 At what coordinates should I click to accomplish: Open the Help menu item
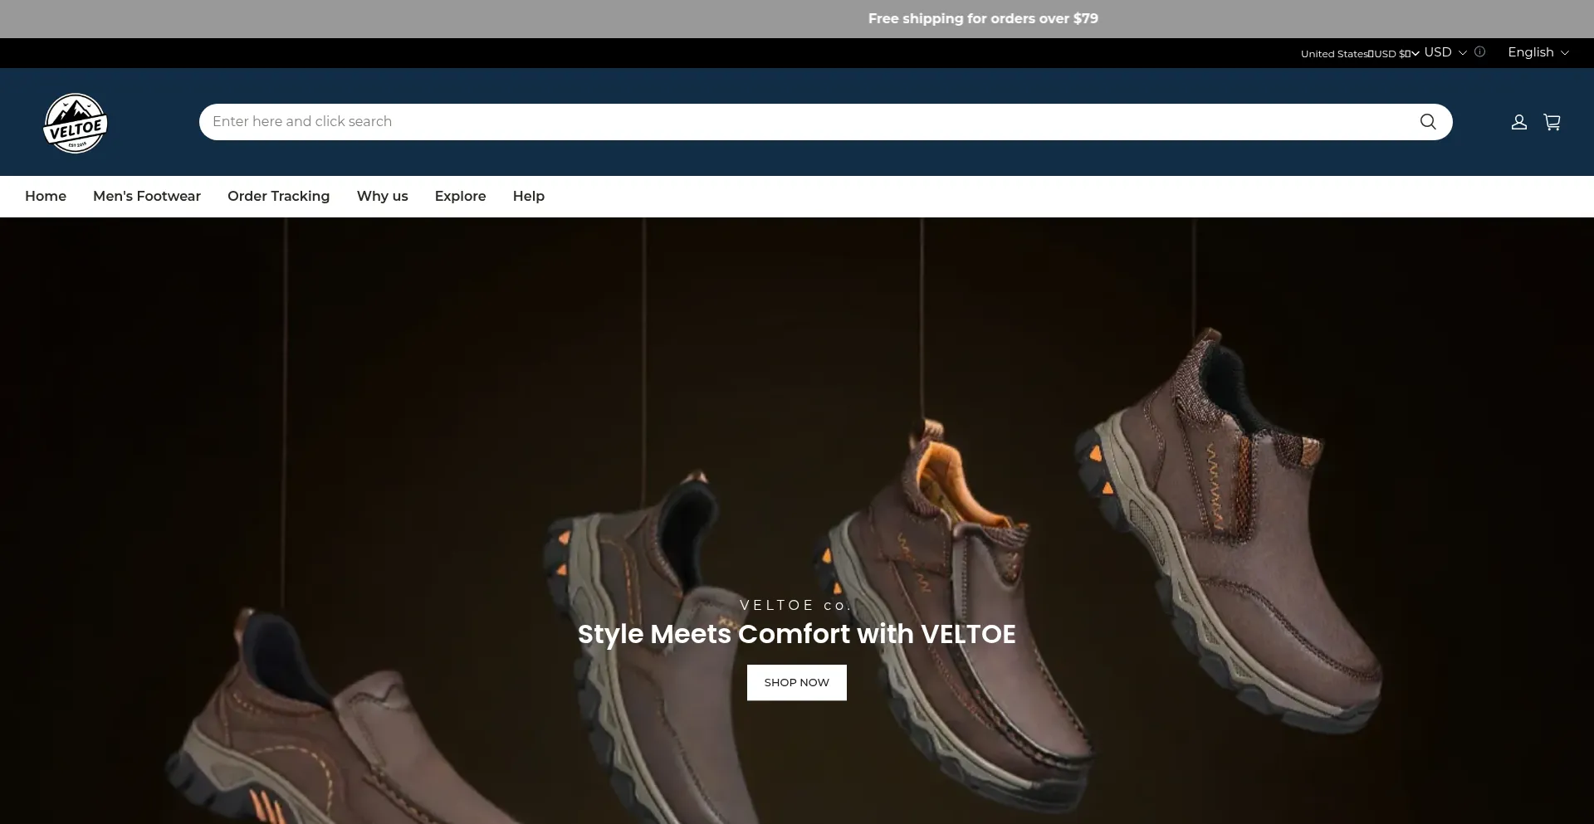tap(529, 196)
